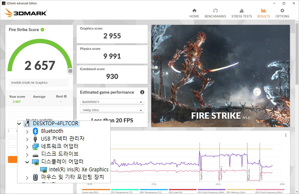Image resolution: width=299 pixels, height=194 pixels.
Task: Select the Bluetooth icon in device tree
Action: tap(35, 131)
